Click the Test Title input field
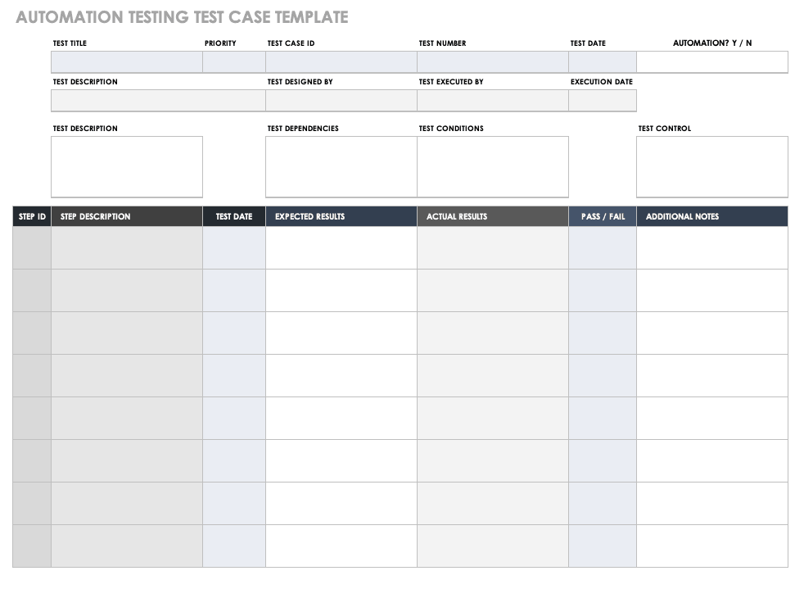The width and height of the screenshot is (804, 589). 127,62
